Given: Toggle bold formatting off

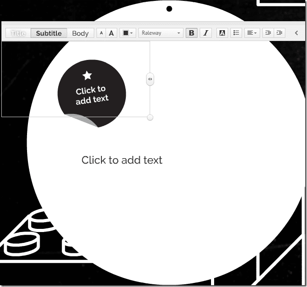Looking at the screenshot, I should (192, 33).
